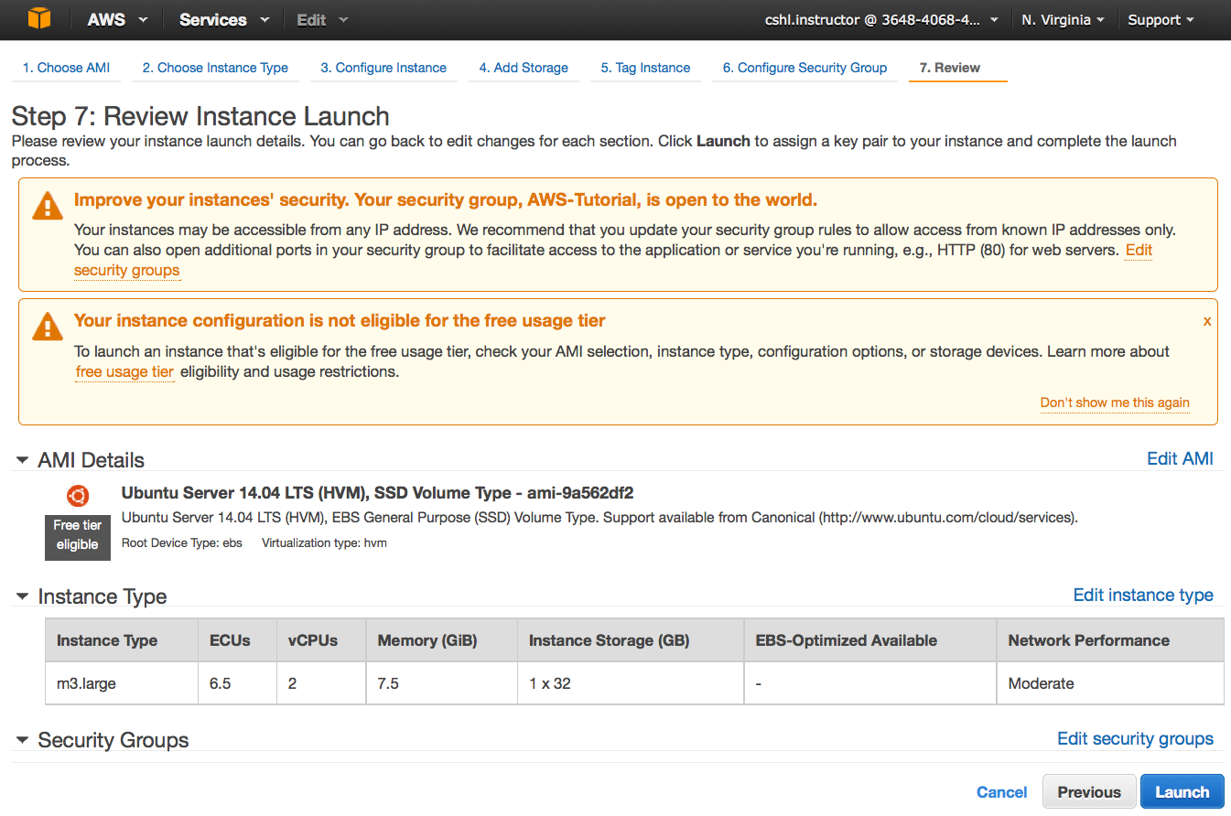
Task: Open the Support dropdown menu
Action: pyautogui.click(x=1161, y=19)
